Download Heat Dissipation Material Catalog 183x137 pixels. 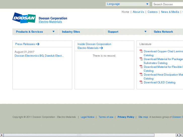163,76
